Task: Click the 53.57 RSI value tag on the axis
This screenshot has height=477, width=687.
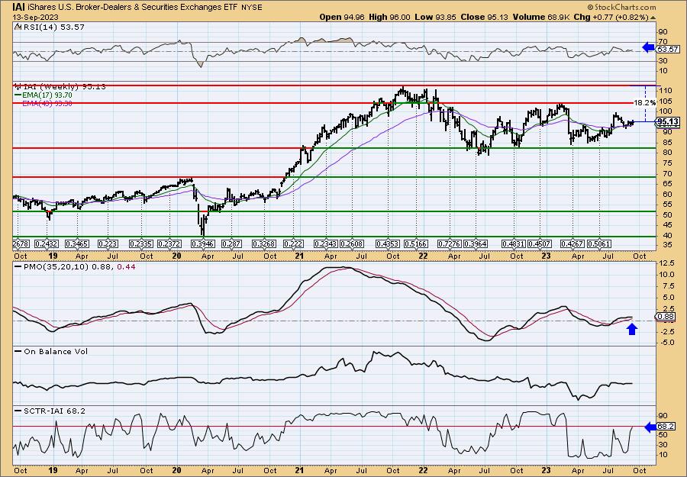Action: (668, 49)
